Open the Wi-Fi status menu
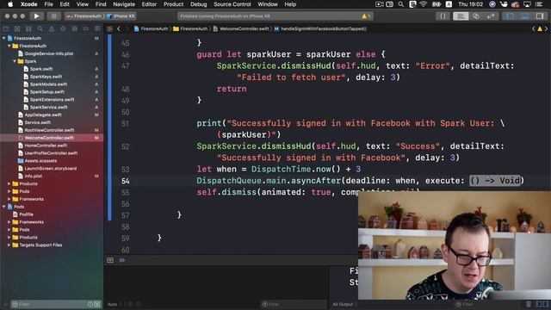 (424, 4)
